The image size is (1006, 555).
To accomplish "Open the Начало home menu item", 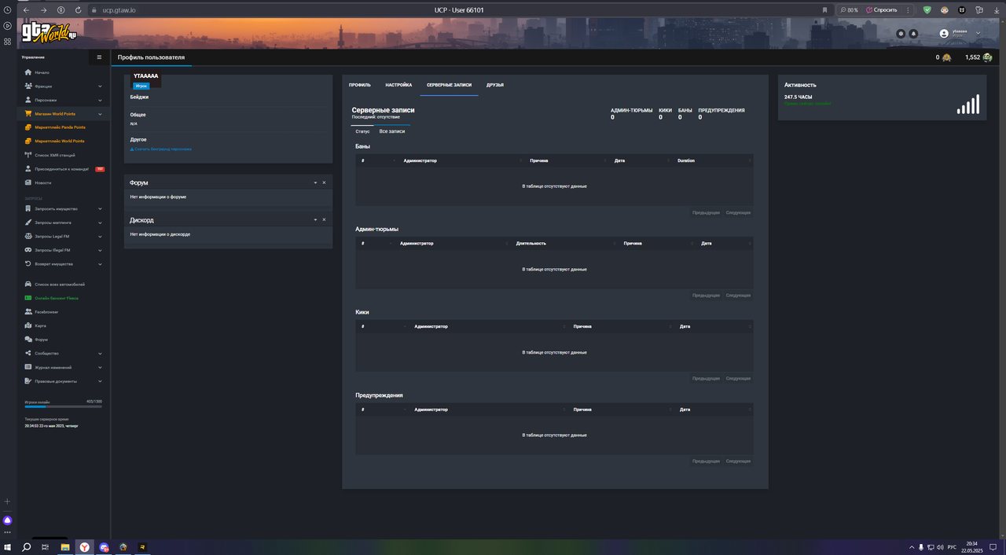I will click(x=42, y=72).
